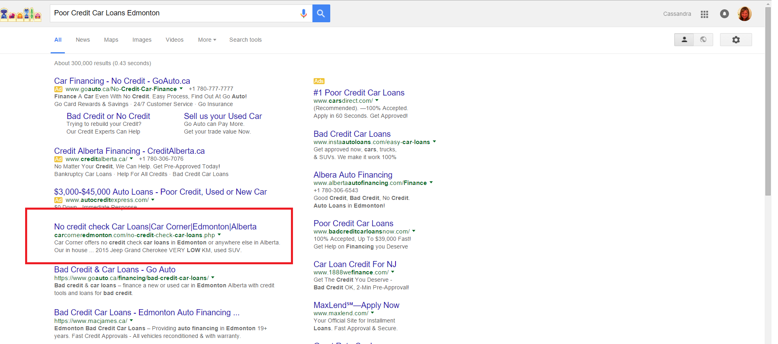This screenshot has width=778, height=344.
Task: Expand the More dropdown menu
Action: (207, 40)
